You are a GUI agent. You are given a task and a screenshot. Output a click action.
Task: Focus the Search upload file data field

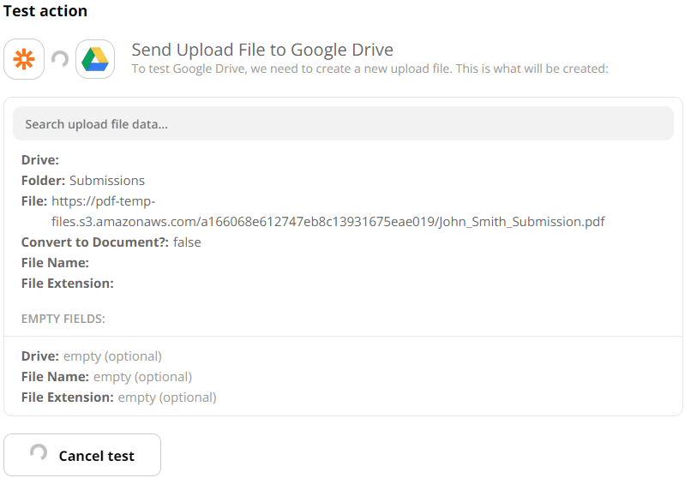tap(343, 124)
